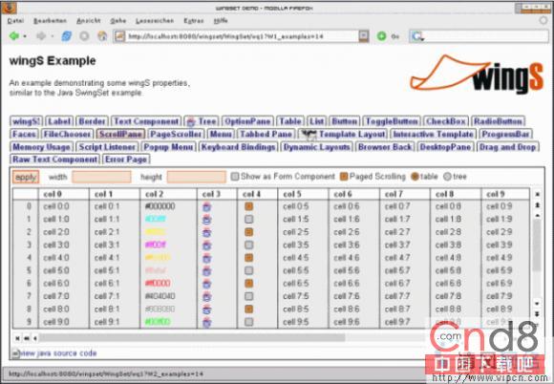The height and width of the screenshot is (384, 554).
Task: Toggle the Paged Scrolling checkbox
Action: (x=344, y=177)
